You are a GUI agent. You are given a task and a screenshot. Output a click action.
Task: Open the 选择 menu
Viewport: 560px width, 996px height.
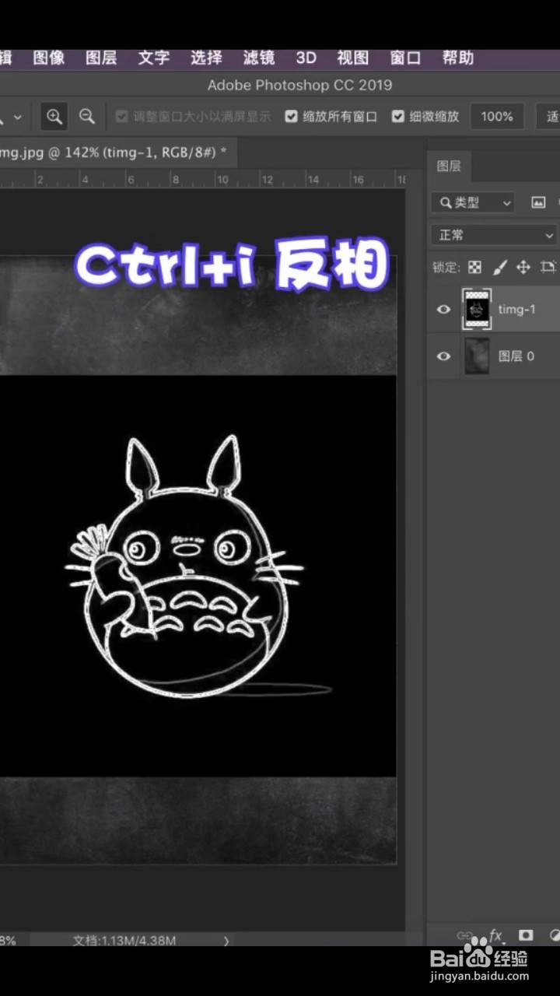206,58
